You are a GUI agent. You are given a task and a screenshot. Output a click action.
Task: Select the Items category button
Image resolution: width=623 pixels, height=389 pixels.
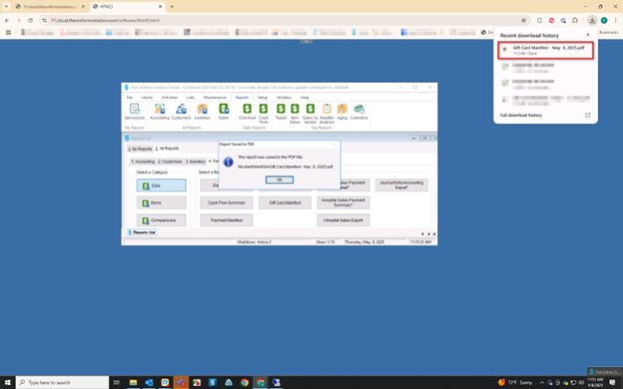tap(162, 202)
